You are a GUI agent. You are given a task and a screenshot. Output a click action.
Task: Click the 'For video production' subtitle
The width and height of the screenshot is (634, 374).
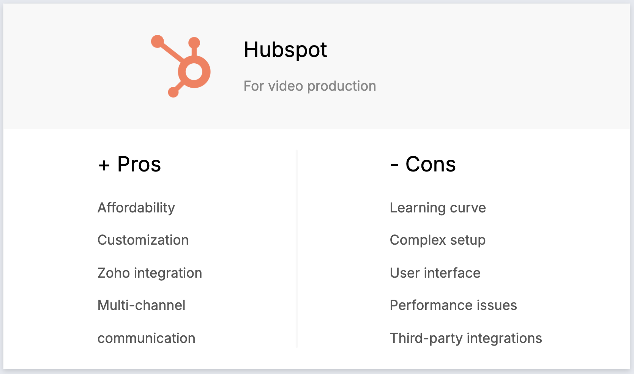pos(310,86)
